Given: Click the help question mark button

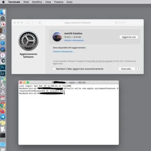Looking at the screenshot, I should [138, 69].
